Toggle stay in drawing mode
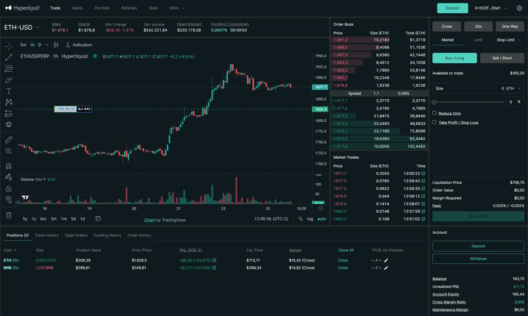Viewport: 528px width, 316px height. 8,177
